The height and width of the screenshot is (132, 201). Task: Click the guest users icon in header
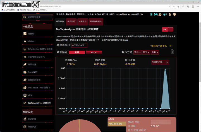[160, 14]
